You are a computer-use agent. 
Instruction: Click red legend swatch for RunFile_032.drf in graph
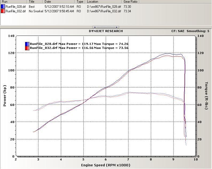click(27, 48)
